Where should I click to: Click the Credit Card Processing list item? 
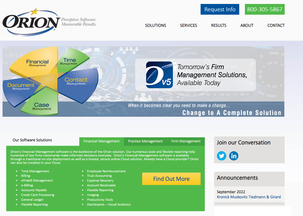point(38,195)
